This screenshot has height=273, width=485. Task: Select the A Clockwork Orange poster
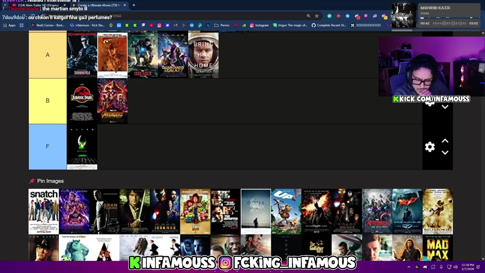point(104,248)
